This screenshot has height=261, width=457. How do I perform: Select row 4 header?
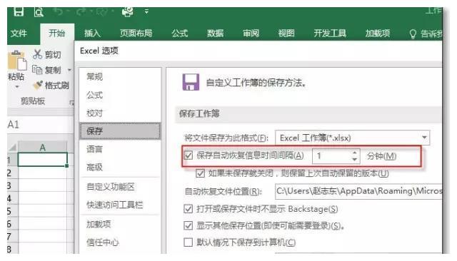click(x=12, y=198)
